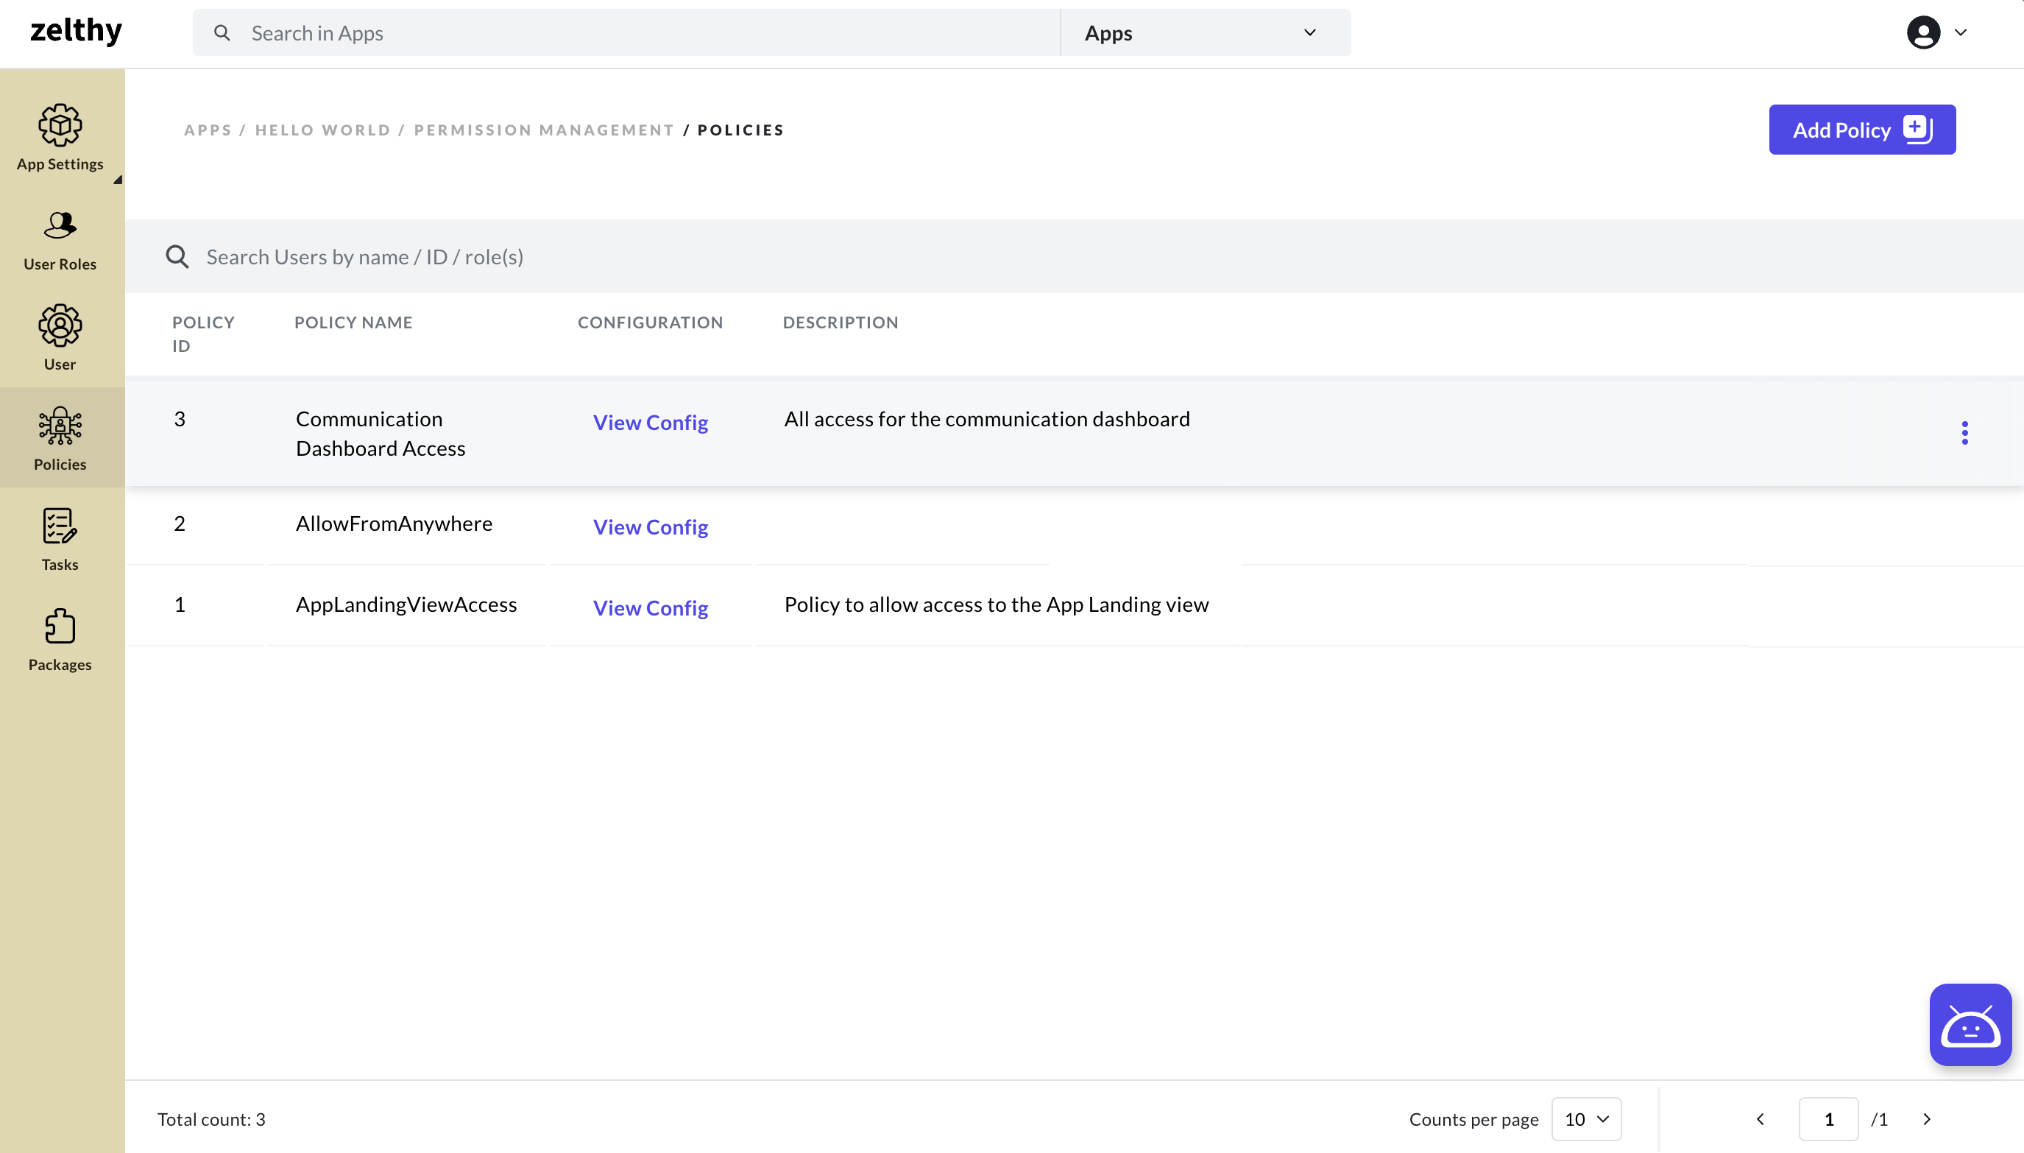2024x1153 pixels.
Task: Click Policy ID column header
Action: [x=203, y=334]
